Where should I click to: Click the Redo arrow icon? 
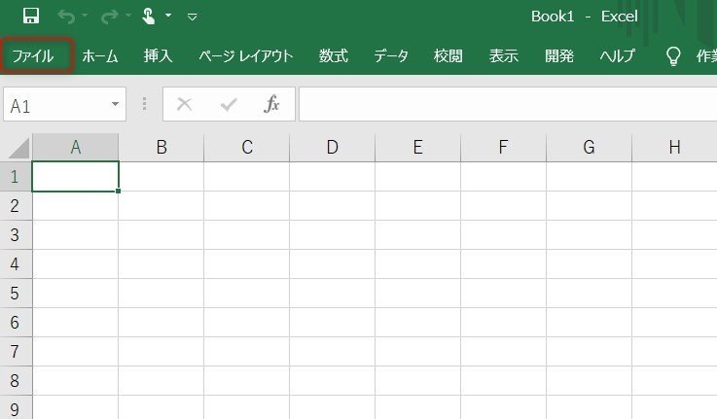[108, 17]
